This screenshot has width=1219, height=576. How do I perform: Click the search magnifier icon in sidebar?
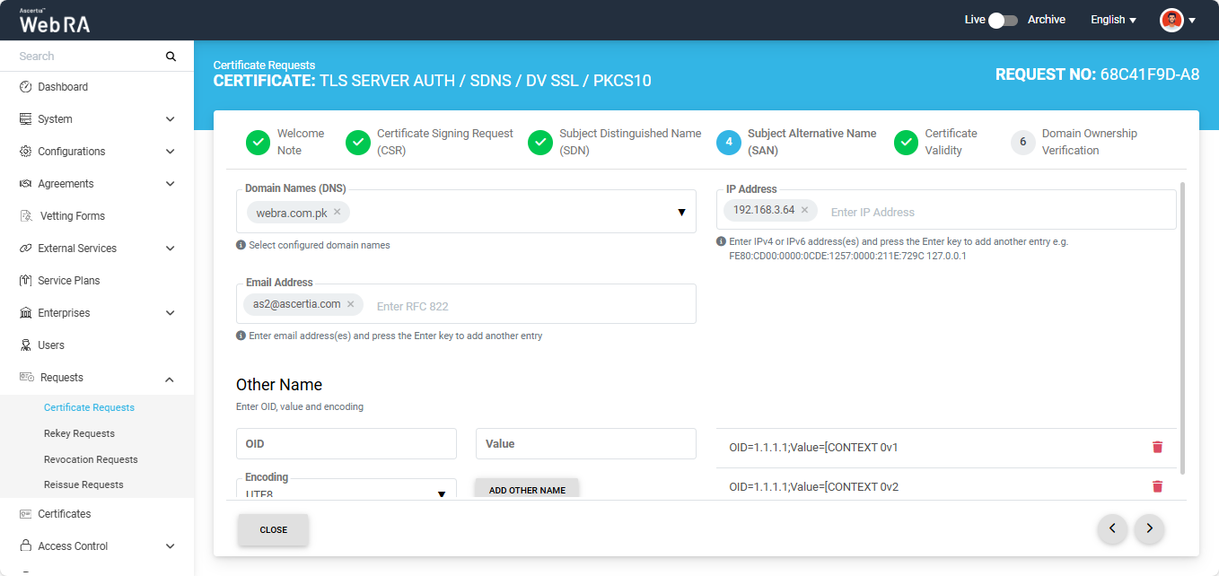(x=171, y=57)
